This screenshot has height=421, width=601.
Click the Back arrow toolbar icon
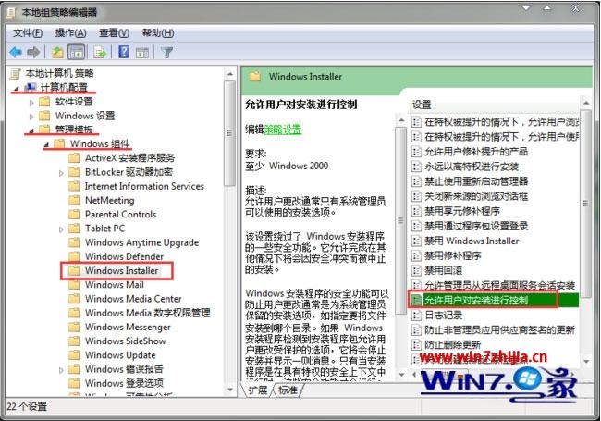16,52
